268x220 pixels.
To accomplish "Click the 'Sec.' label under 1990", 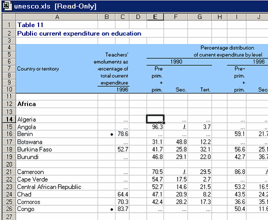I will point(181,90).
